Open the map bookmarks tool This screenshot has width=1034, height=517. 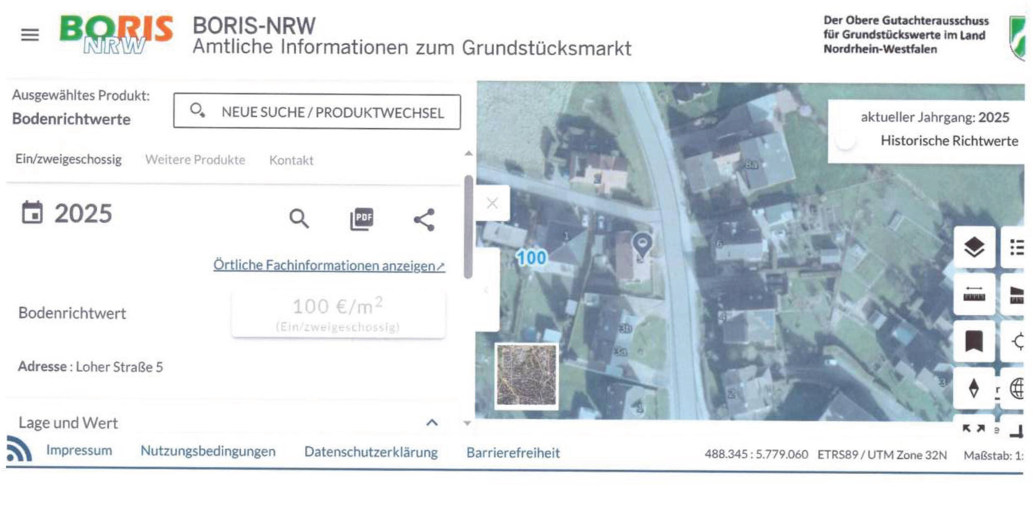[x=974, y=341]
